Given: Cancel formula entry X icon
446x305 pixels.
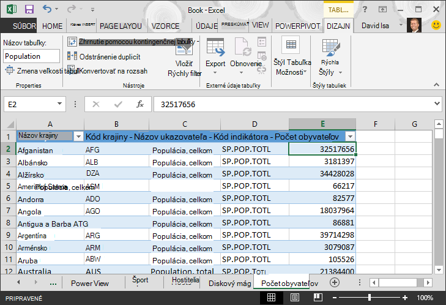Looking at the screenshot, I should 96,104.
